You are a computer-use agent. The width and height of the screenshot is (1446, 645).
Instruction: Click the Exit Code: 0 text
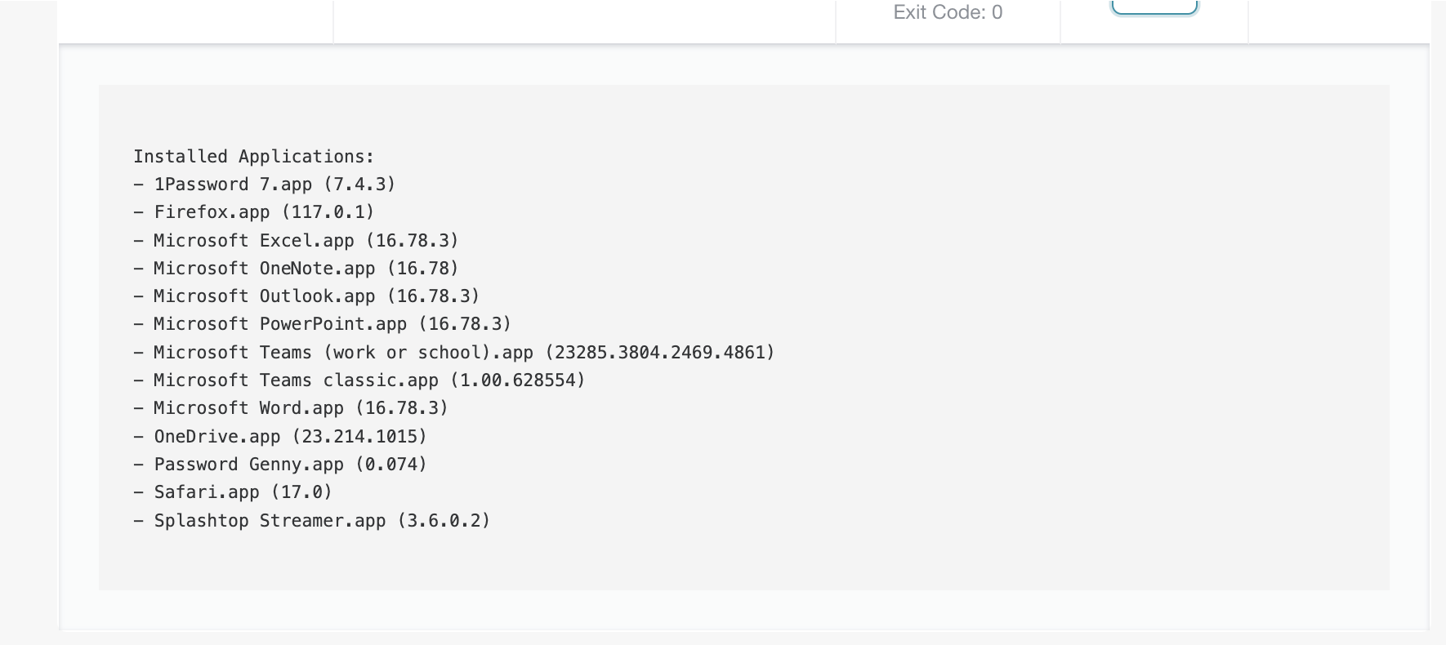(x=948, y=12)
